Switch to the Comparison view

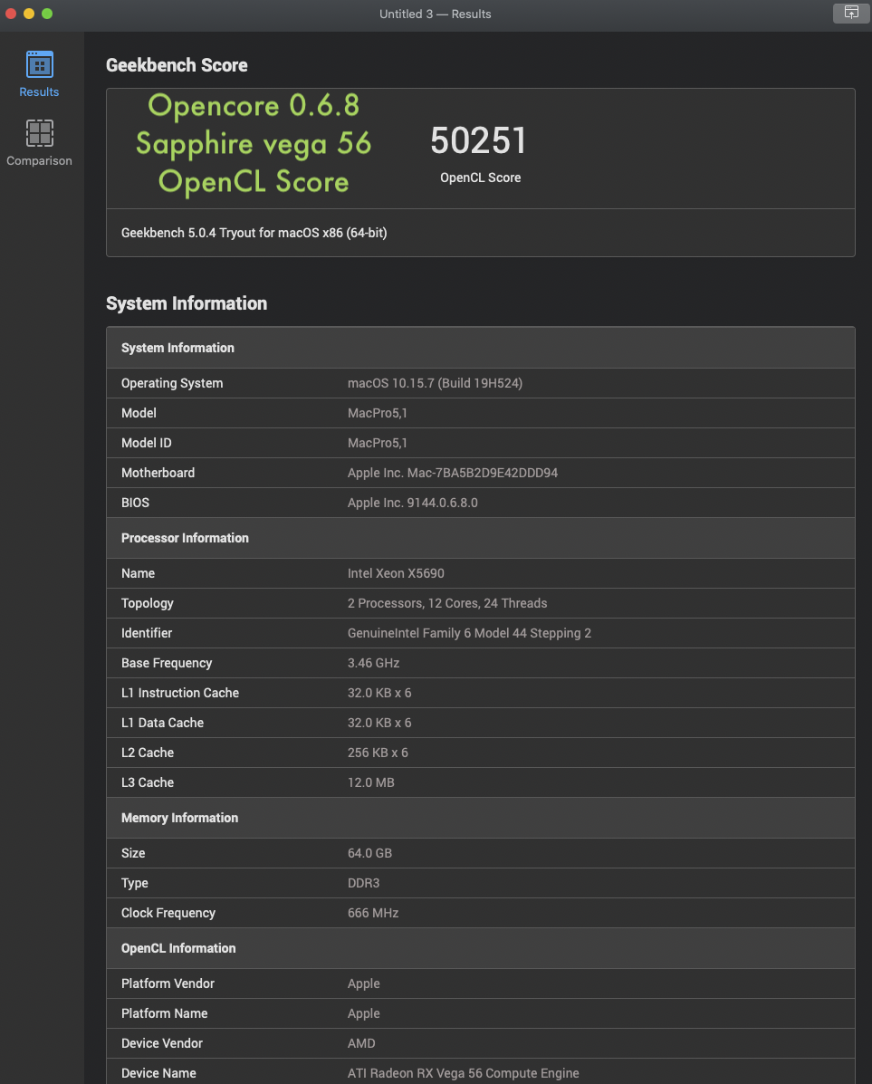[x=40, y=142]
